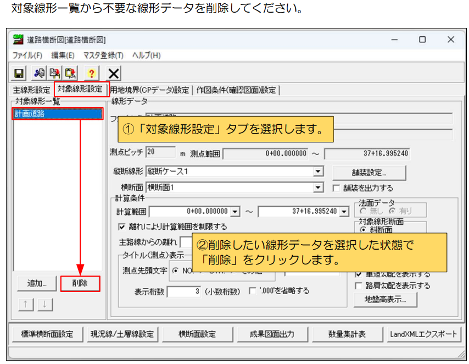Click the floppy disk save icon
Image resolution: width=469 pixels, height=364 pixels.
19,73
